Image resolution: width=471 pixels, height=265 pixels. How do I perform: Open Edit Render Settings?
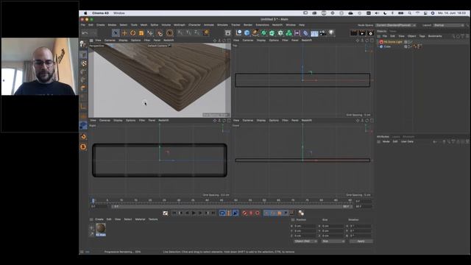point(370,33)
